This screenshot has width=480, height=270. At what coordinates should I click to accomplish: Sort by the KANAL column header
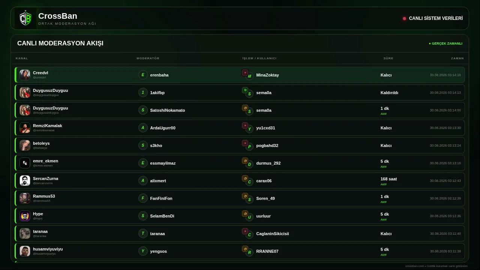22,58
